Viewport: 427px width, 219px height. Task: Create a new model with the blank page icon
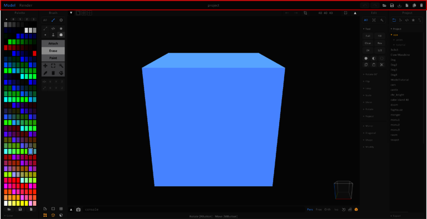pos(407,6)
